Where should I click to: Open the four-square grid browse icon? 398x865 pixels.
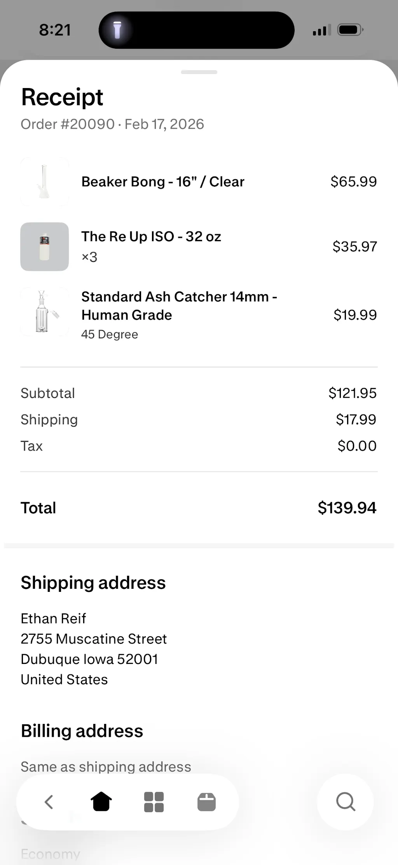[x=154, y=802]
